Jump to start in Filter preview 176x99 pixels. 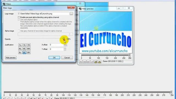click(x=81, y=62)
